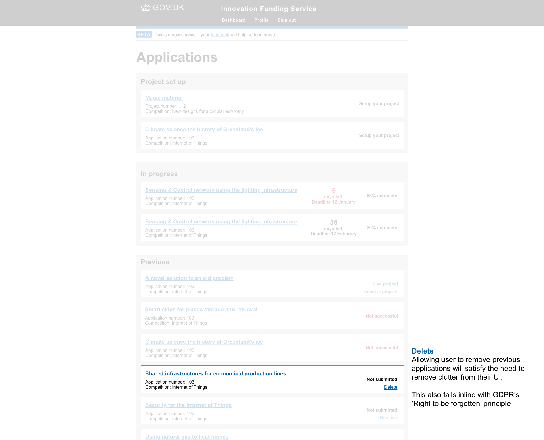The image size is (544, 440).
Task: Click the Previous section heading
Action: click(x=155, y=262)
